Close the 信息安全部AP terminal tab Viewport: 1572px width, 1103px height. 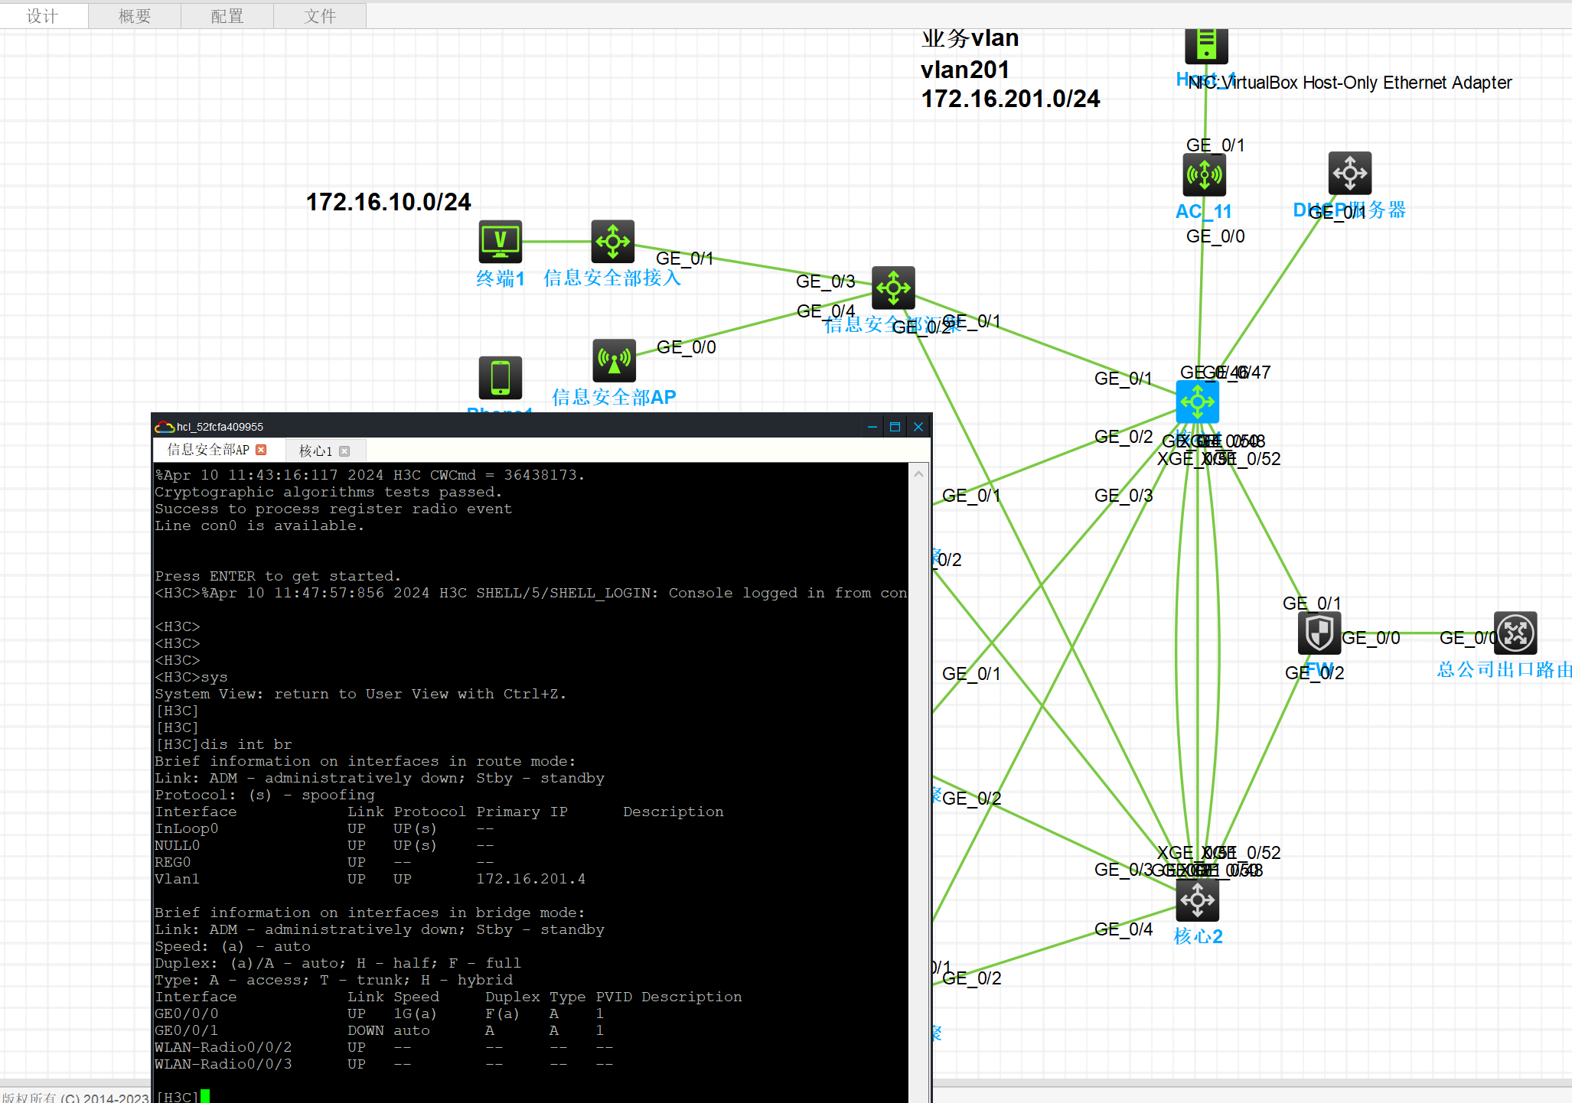[261, 450]
